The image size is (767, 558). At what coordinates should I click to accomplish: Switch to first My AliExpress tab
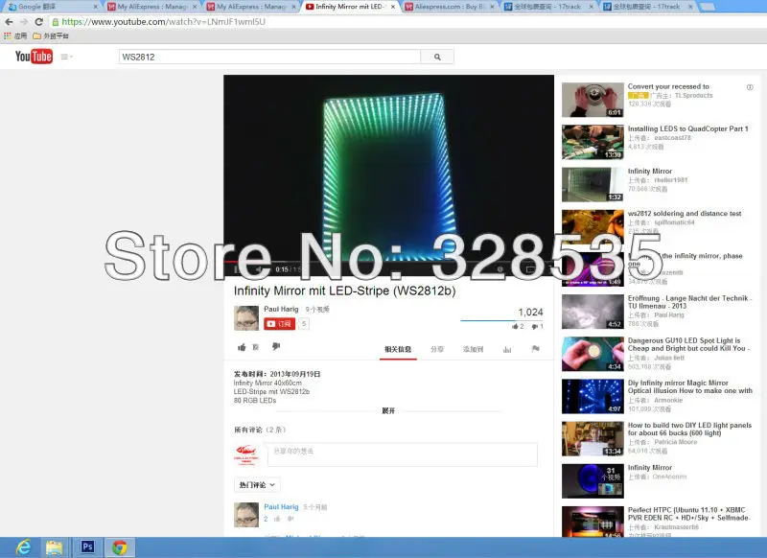click(150, 7)
